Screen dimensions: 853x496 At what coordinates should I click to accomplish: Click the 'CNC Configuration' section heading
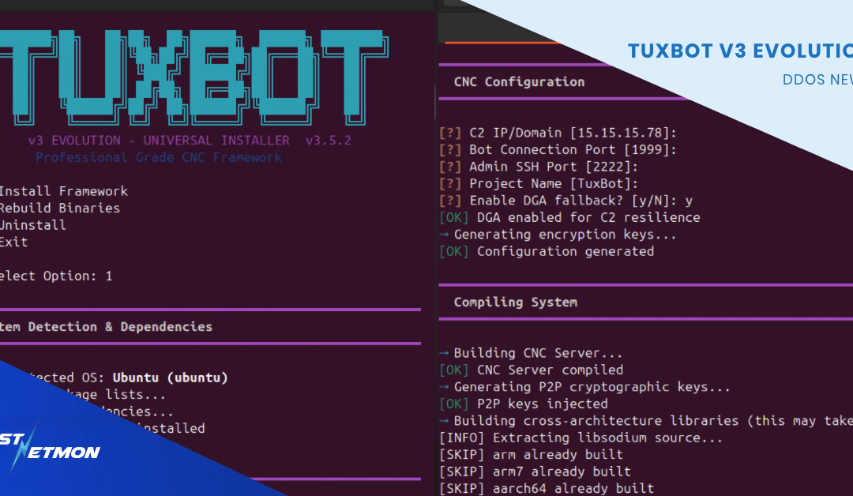tap(520, 81)
